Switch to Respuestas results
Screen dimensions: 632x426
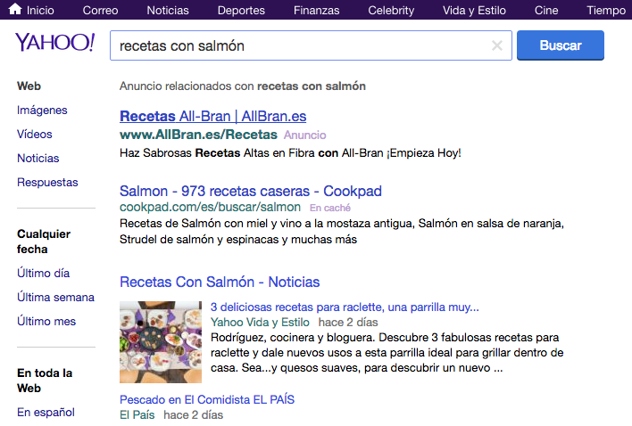click(47, 183)
